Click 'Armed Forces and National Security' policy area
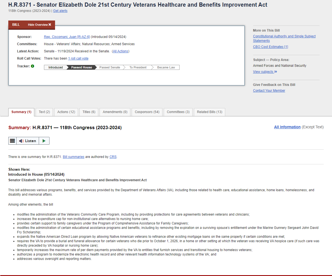Image resolution: width=332 pixels, height=276 pixels. click(280, 66)
